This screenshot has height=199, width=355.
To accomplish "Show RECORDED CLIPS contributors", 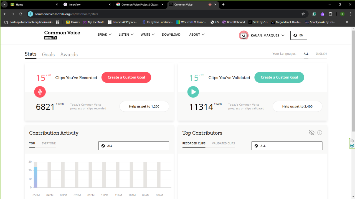I will click(x=194, y=143).
